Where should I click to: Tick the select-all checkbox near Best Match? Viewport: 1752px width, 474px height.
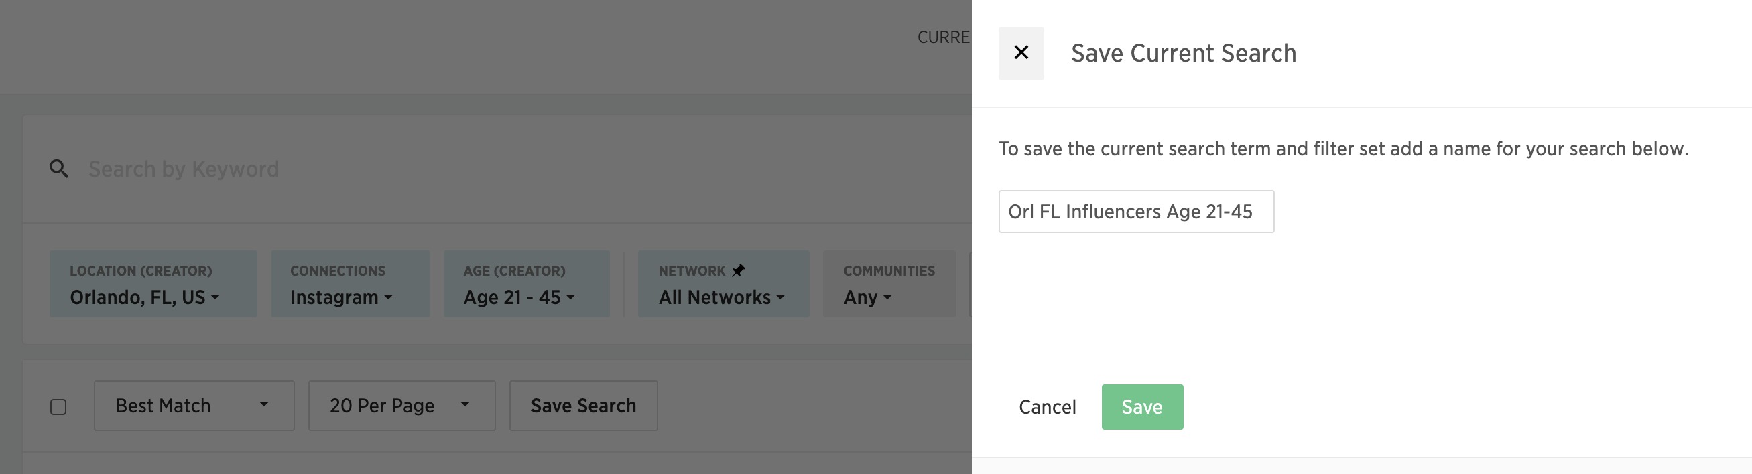58,407
